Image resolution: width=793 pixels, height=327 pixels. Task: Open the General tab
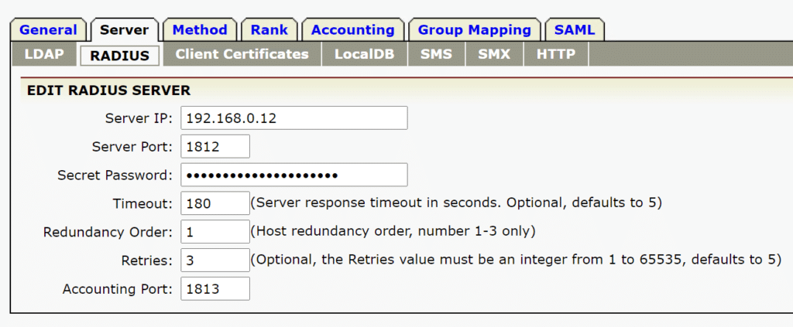[x=48, y=30]
